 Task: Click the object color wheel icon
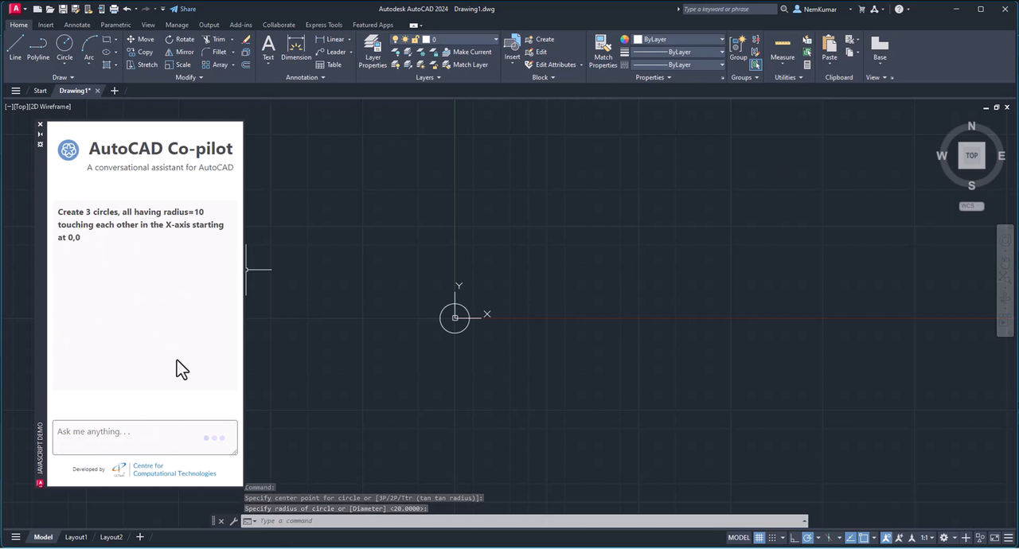[624, 39]
